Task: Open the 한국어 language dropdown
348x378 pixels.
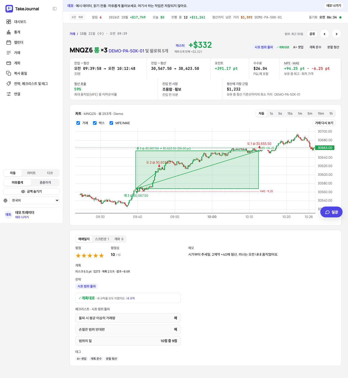Action: click(34, 200)
